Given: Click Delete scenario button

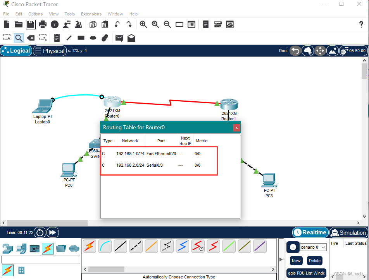Looking at the screenshot, I should tap(315, 261).
